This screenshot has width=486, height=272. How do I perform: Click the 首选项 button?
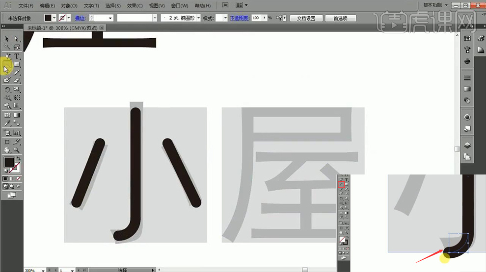(x=340, y=18)
